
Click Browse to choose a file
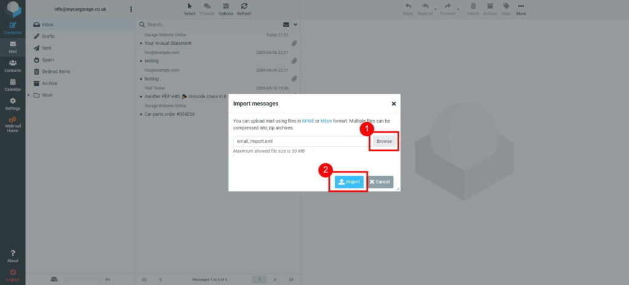pos(384,142)
